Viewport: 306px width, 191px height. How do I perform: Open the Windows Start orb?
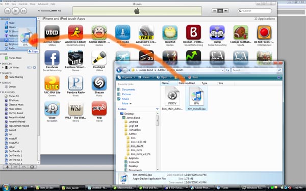(x=6, y=187)
